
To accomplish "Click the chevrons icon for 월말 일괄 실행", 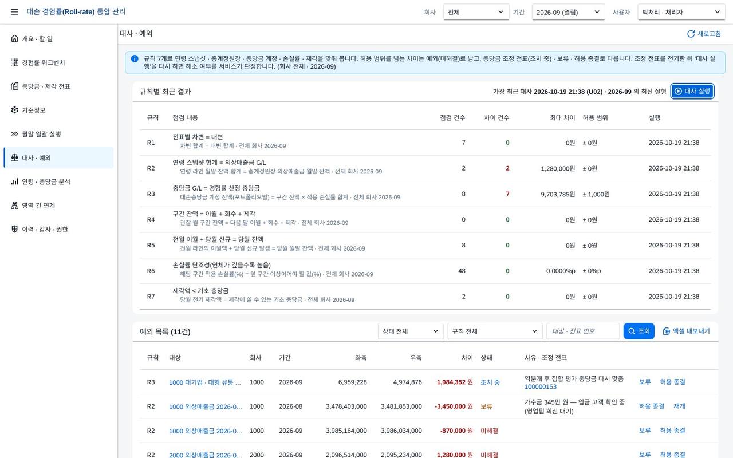I will pyautogui.click(x=15, y=134).
